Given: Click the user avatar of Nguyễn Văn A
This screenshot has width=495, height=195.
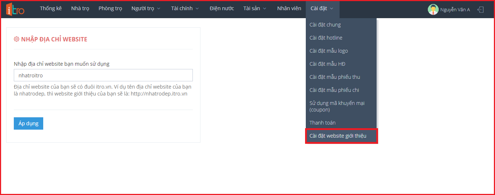Looking at the screenshot, I should pyautogui.click(x=433, y=10).
